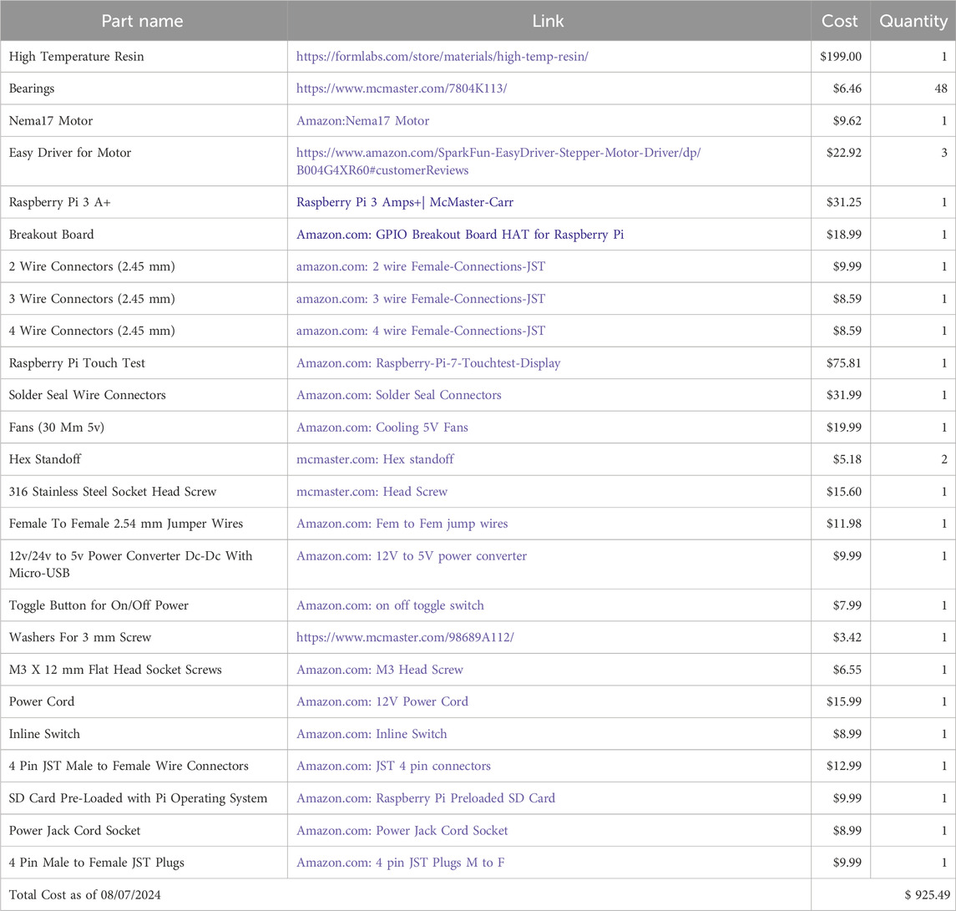This screenshot has height=911, width=956.
Task: Follow the mcmaster.com Hex standoff link
Action: click(x=375, y=459)
